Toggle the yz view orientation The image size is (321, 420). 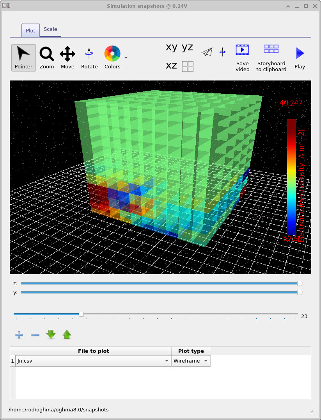[188, 47]
